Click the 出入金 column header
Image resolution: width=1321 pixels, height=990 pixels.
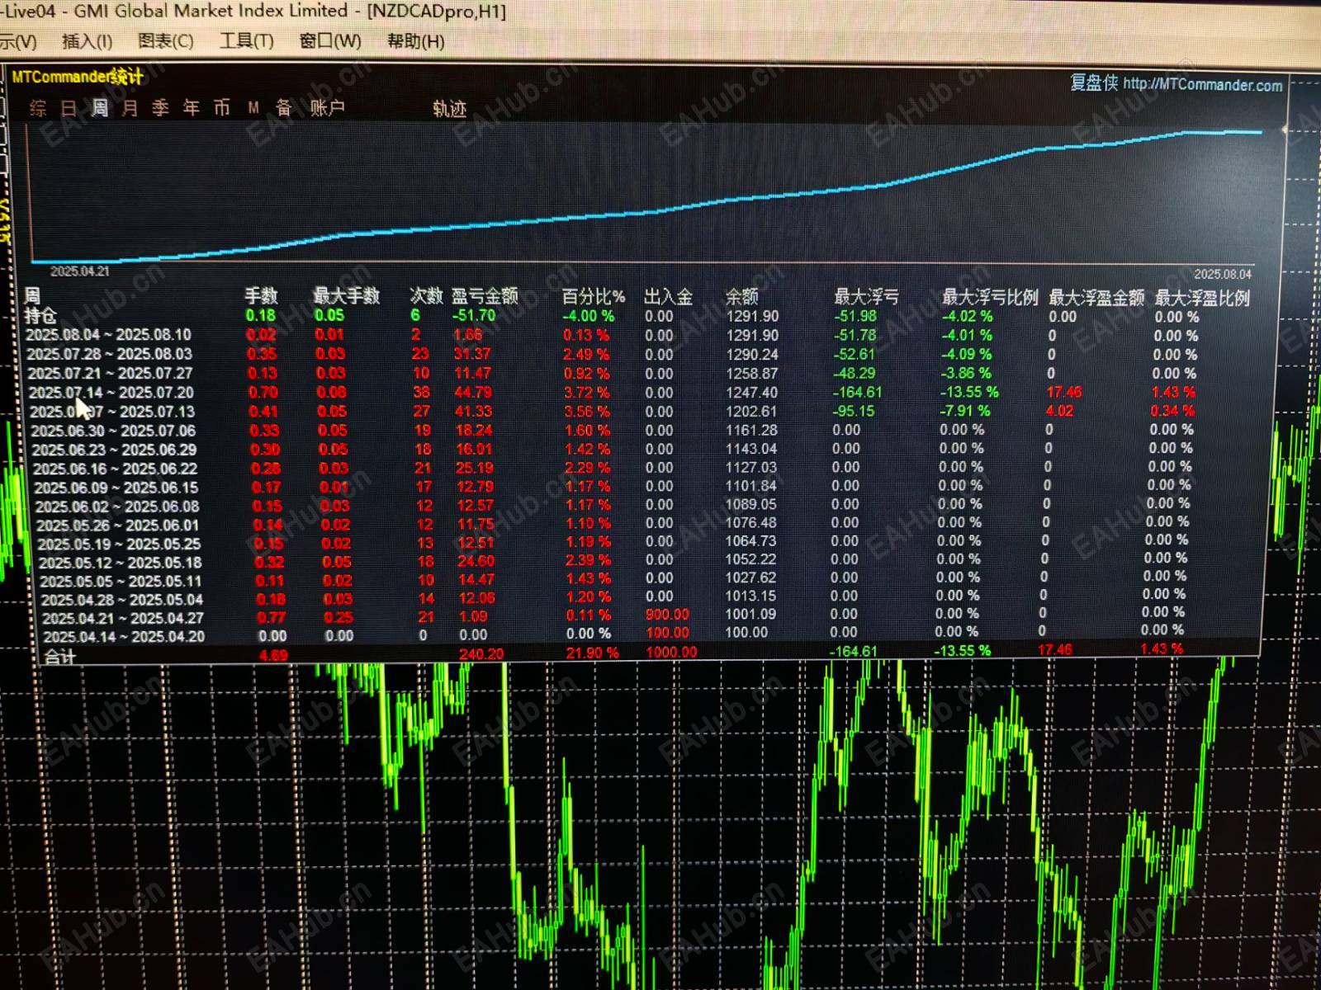click(x=668, y=297)
